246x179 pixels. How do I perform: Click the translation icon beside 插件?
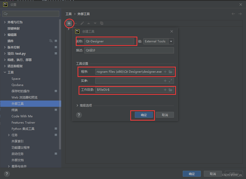click(x=51, y=41)
